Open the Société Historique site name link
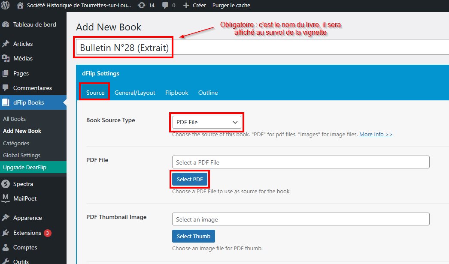 (x=79, y=6)
